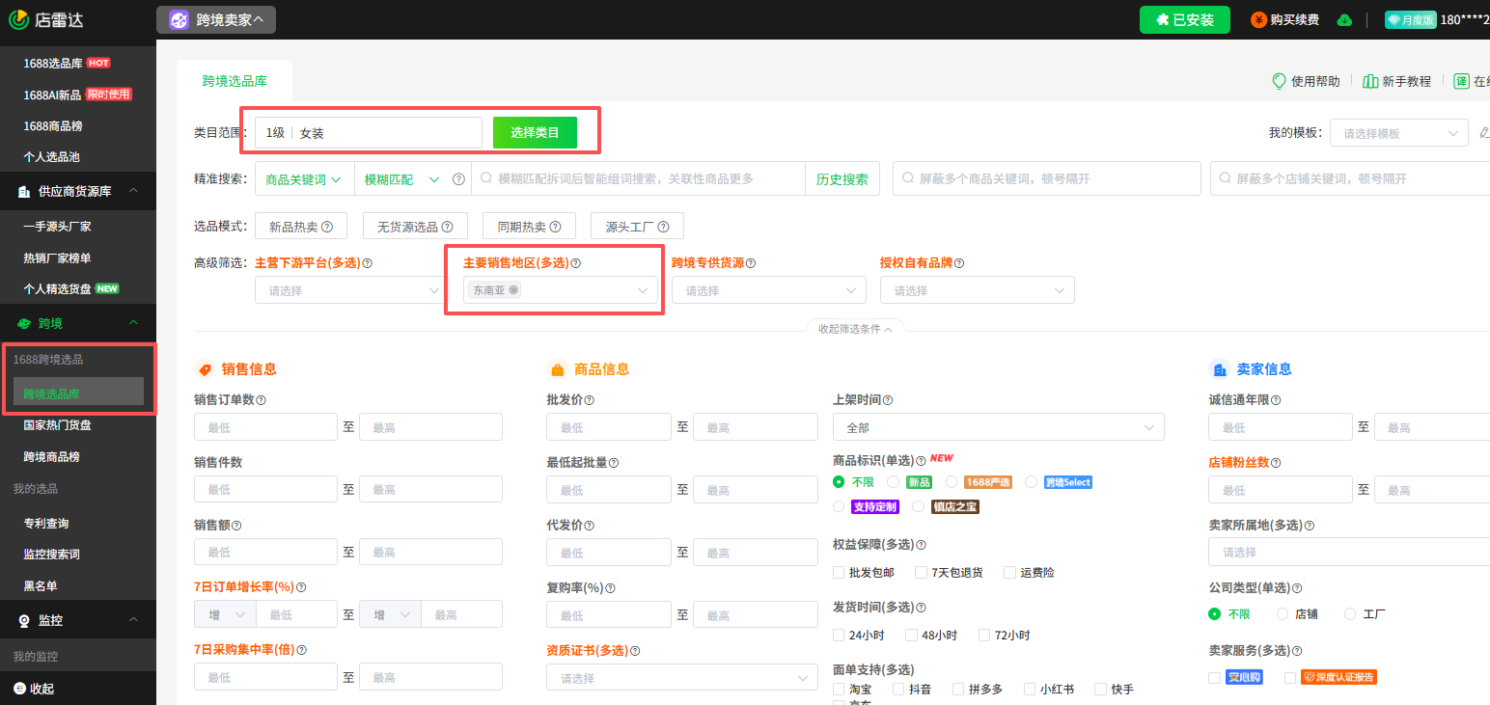Select the 源头工厂 mode button
1490x705 pixels.
(637, 227)
